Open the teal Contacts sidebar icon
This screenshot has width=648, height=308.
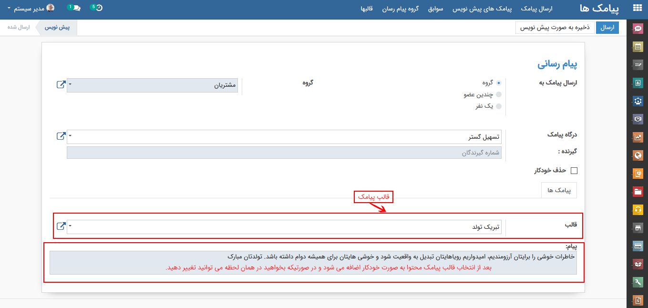(638, 83)
